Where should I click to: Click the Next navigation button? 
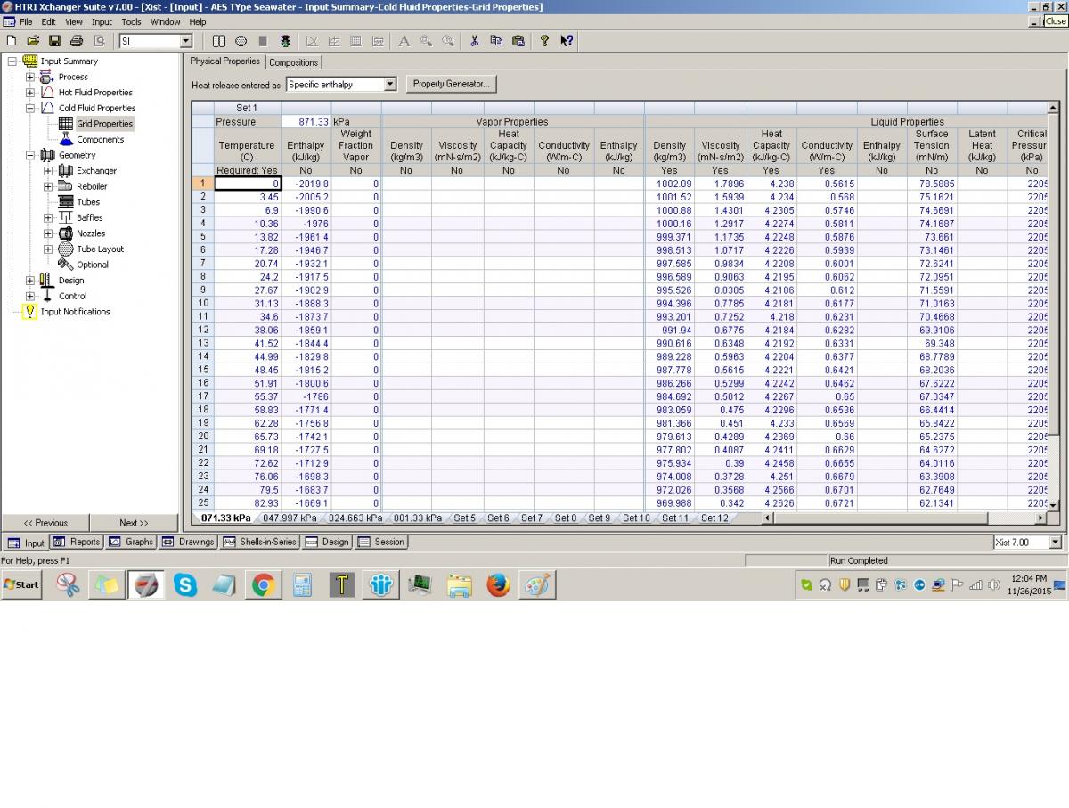point(134,523)
